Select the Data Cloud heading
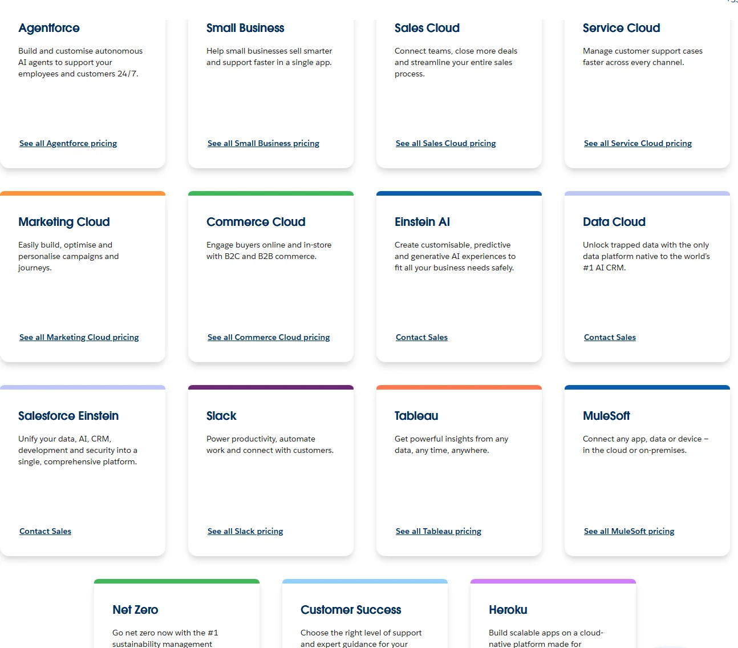This screenshot has height=648, width=738. pos(614,222)
